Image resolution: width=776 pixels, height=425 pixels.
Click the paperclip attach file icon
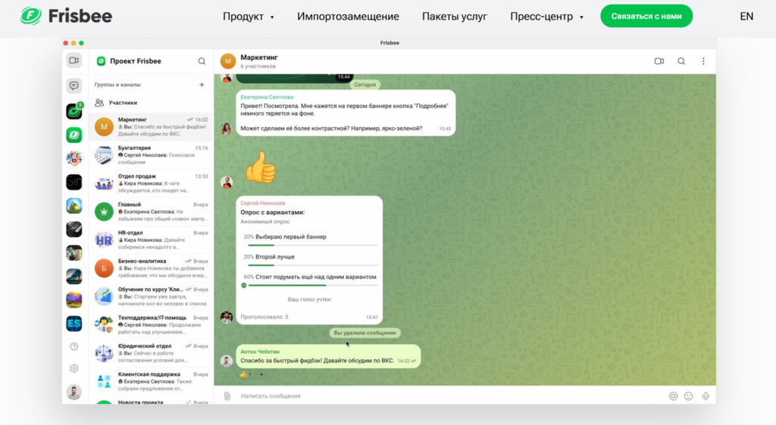click(226, 396)
